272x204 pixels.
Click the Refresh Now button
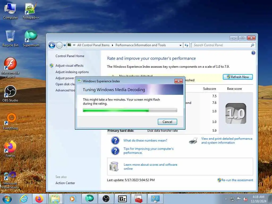coord(238,77)
